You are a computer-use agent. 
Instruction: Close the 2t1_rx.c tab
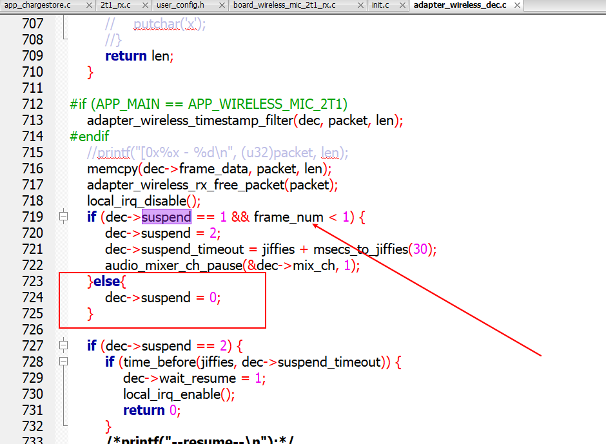[145, 5]
